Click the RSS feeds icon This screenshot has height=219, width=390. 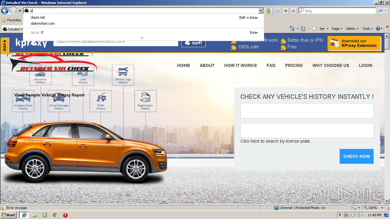[x=303, y=29]
